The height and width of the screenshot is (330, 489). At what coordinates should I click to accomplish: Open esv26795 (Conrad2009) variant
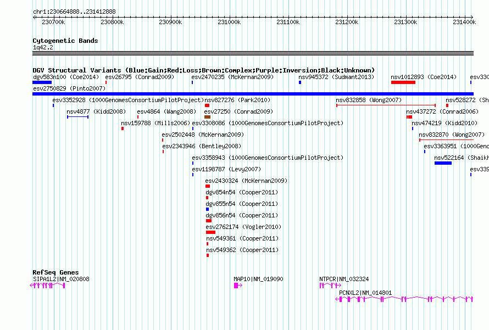point(140,77)
